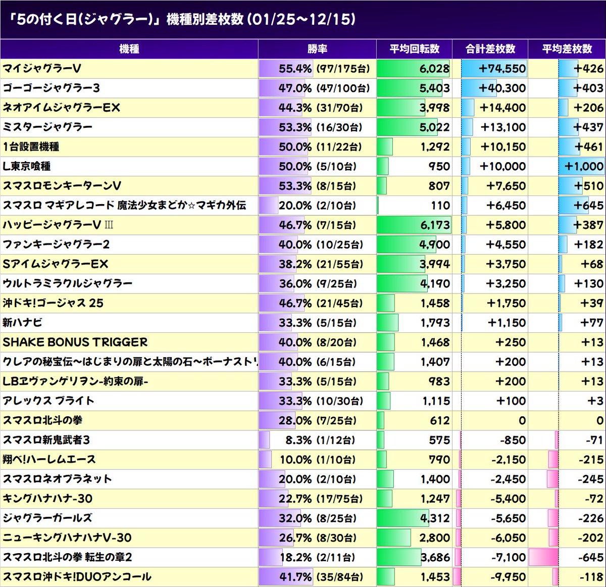This screenshot has width=606, height=587.
Task: Select the スマスロ沖ドキ!DUOアンコール machine name
Action: (77, 577)
